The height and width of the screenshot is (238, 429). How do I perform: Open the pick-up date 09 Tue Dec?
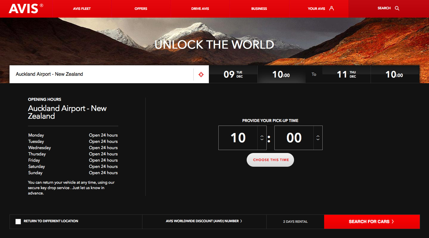tap(233, 74)
